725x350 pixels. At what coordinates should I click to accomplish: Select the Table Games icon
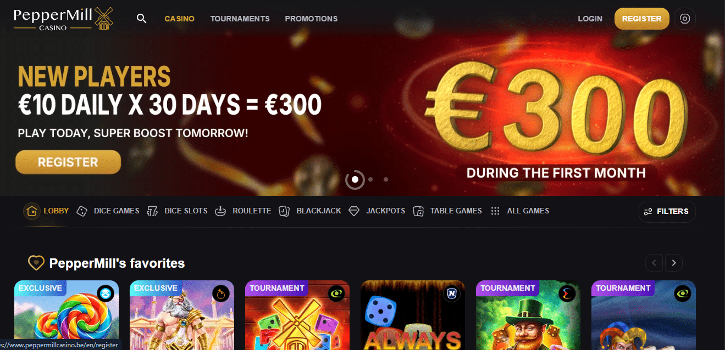click(418, 211)
